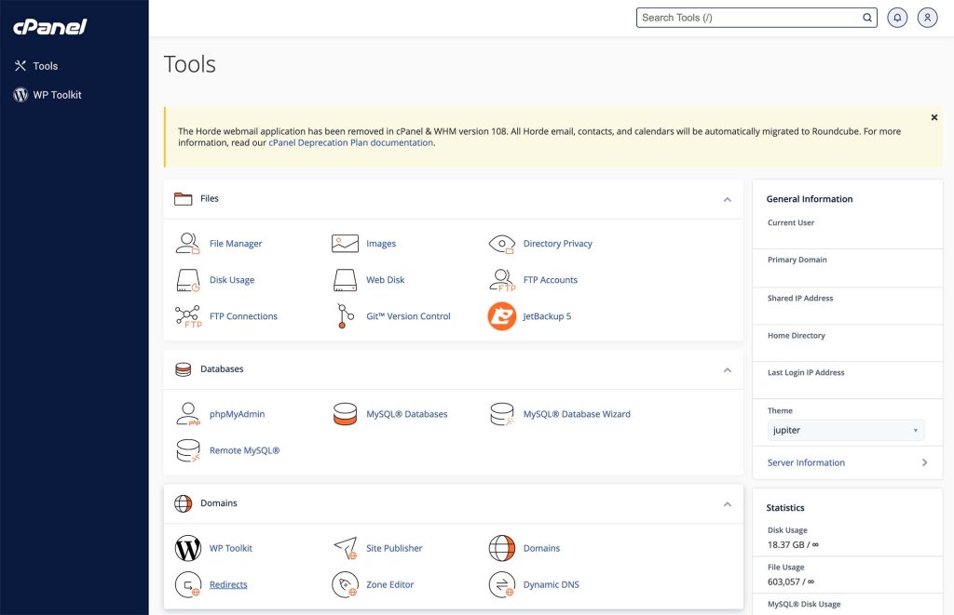Open the user account icon
The width and height of the screenshot is (954, 615).
[927, 18]
